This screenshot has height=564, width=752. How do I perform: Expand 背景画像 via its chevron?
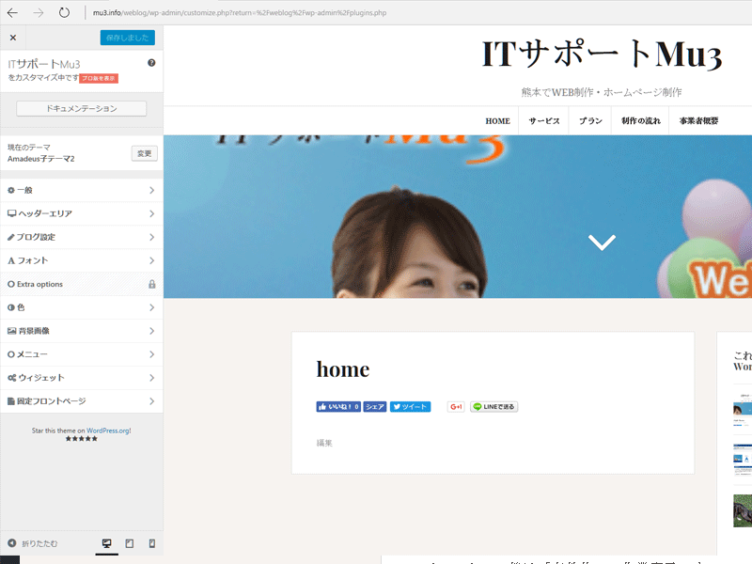(x=151, y=331)
